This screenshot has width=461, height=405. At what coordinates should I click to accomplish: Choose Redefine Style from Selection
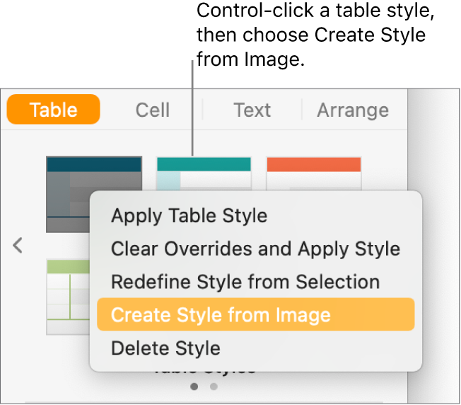[245, 282]
